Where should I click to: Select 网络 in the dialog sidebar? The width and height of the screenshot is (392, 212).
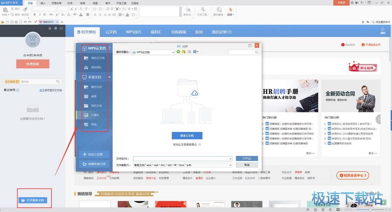(x=90, y=124)
